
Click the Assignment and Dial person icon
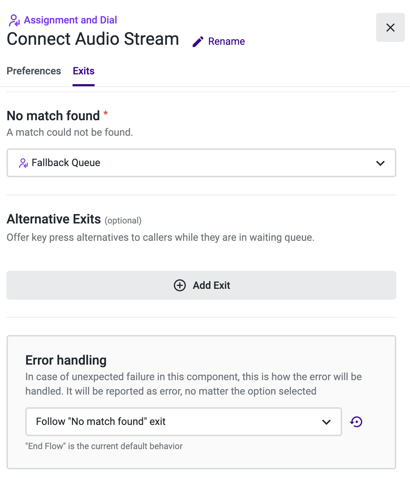coord(14,20)
